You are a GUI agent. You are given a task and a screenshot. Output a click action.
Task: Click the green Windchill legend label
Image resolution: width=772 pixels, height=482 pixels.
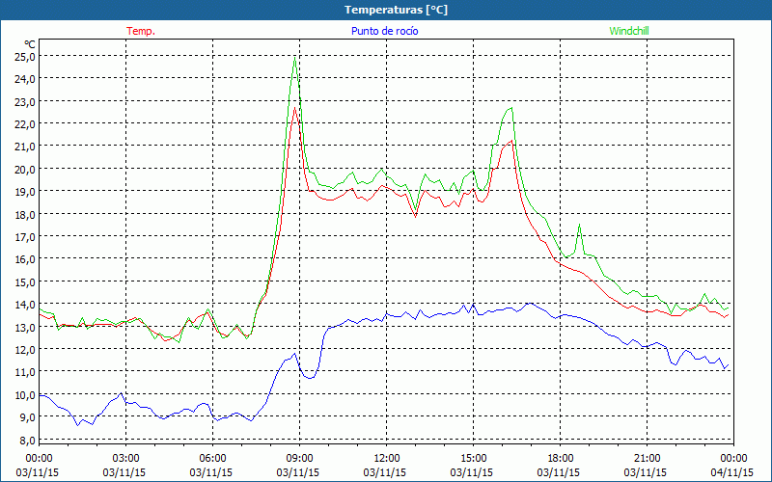pyautogui.click(x=629, y=31)
